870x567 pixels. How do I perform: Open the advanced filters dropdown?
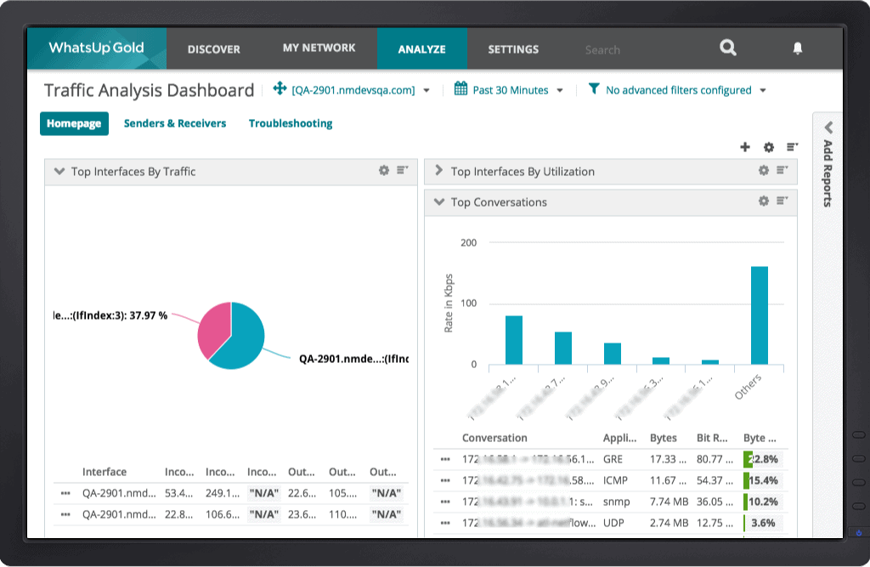click(677, 90)
